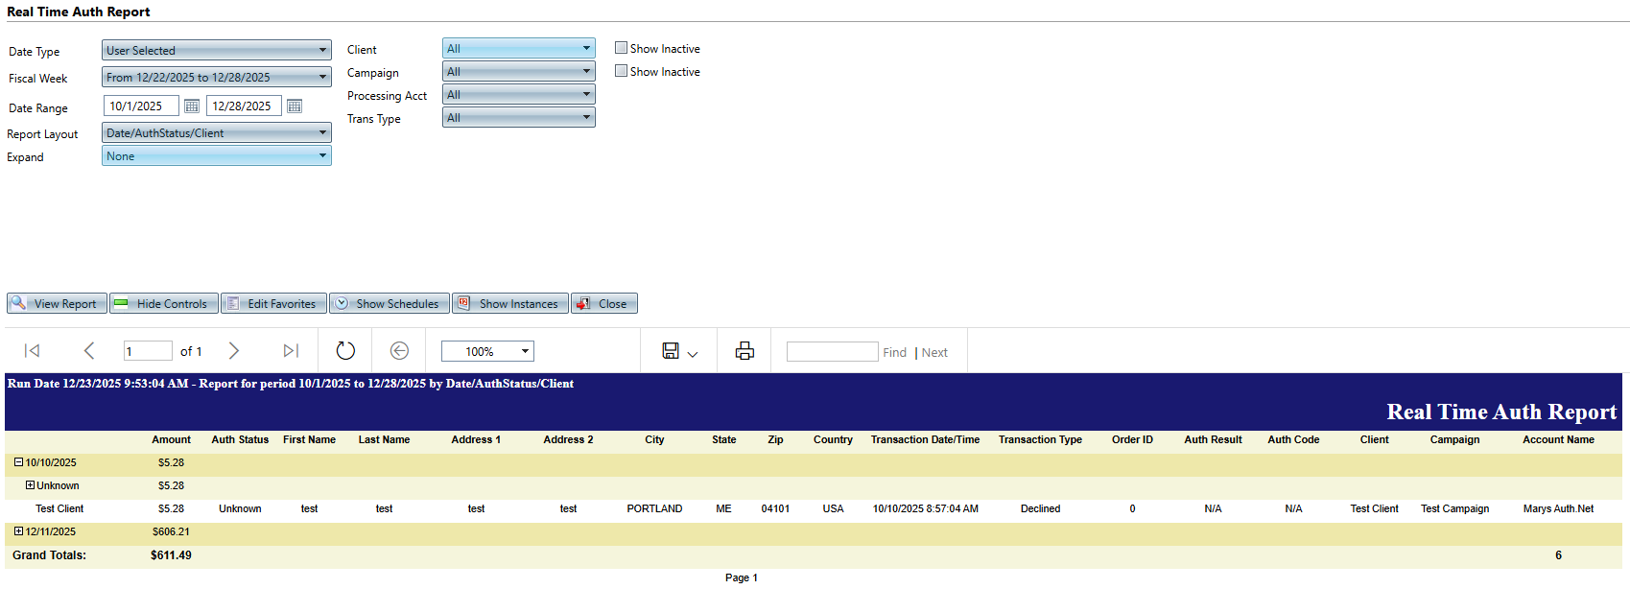This screenshot has height=589, width=1630.
Task: Click the View Report button
Action: tap(57, 303)
